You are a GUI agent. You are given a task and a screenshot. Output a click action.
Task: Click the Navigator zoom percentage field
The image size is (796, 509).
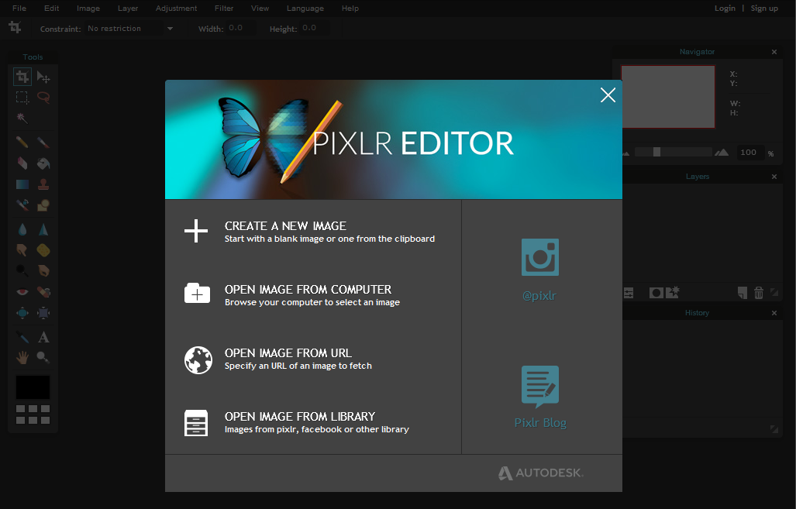750,153
